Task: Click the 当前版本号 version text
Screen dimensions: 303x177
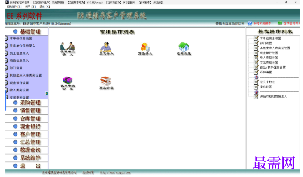Action: tap(38, 24)
